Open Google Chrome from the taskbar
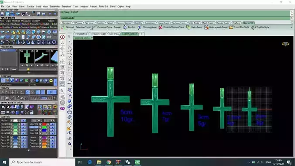Viewport: 295px width, 166px height. tap(109, 162)
